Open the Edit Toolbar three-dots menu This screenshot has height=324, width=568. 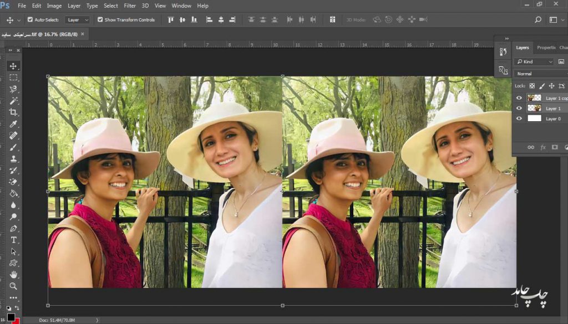point(13,297)
